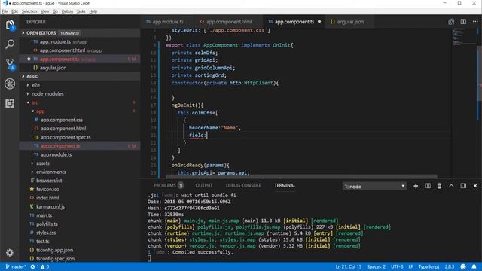
Task: Open the File menu
Action: click(x=5, y=11)
